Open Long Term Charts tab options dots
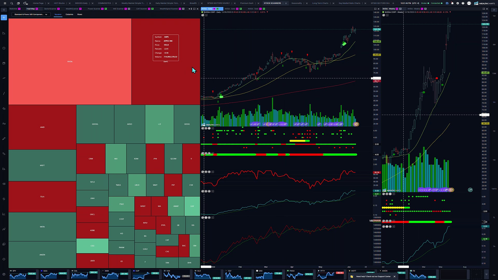The height and width of the screenshot is (280, 498). tap(331, 3)
